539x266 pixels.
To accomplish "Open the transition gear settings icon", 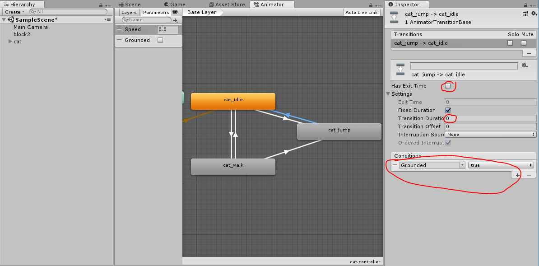I will (x=525, y=65).
